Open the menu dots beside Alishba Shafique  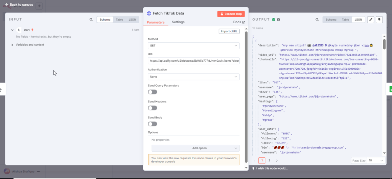[x=39, y=171]
